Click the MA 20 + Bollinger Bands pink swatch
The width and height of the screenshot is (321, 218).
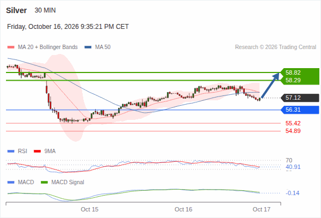tap(11, 47)
